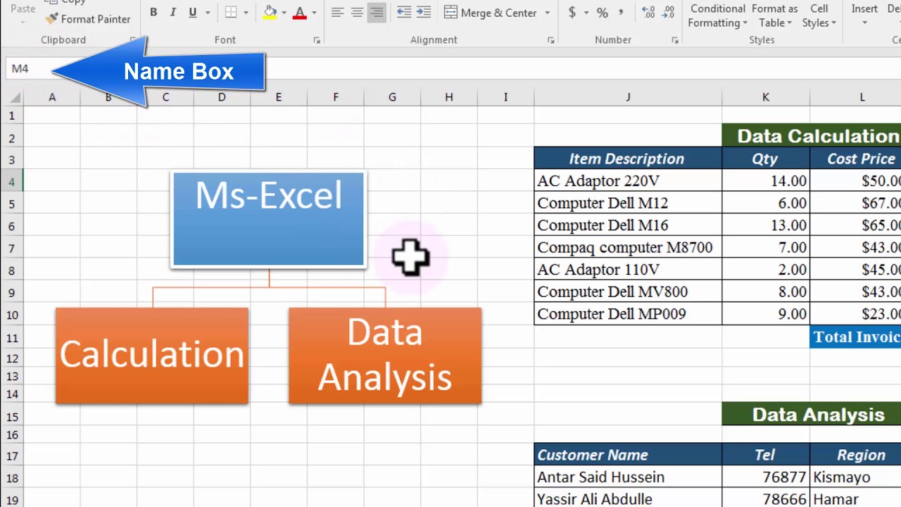The image size is (901, 507).
Task: Select the orange Data Analysis shape
Action: [x=385, y=356]
